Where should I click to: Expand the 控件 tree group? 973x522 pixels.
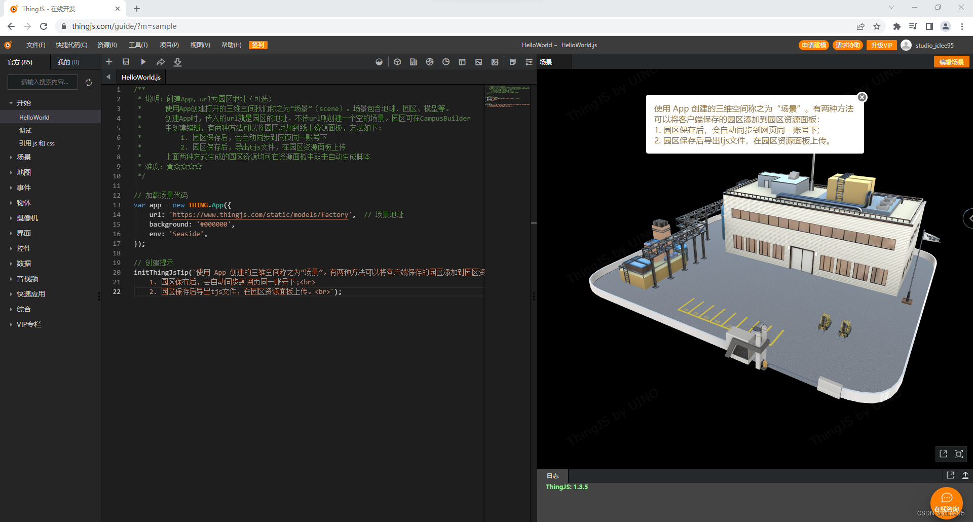coord(11,249)
